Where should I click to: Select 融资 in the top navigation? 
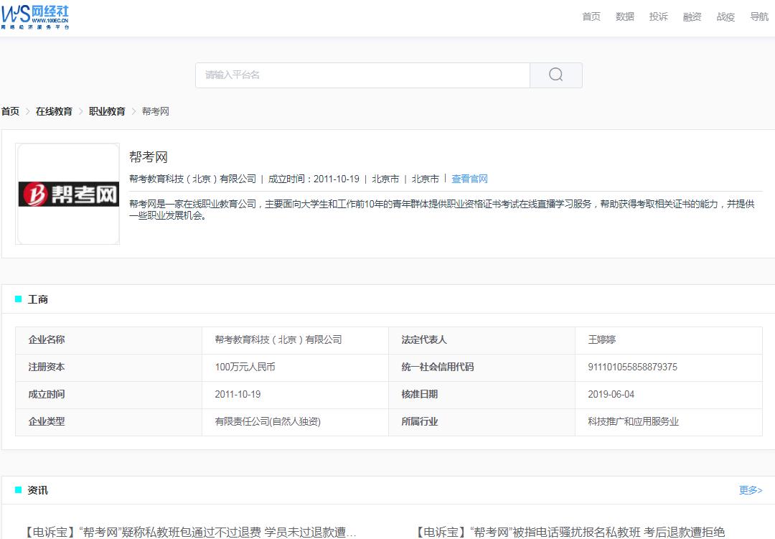tap(691, 17)
